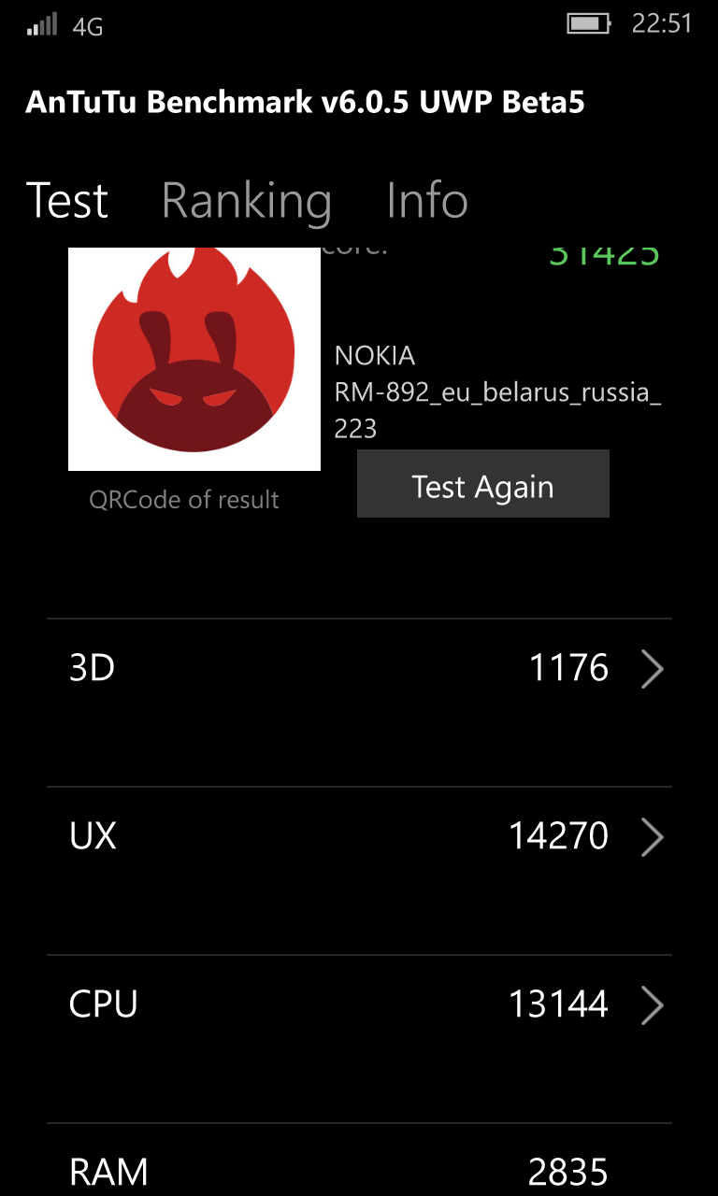Screen dimensions: 718x1196
Task: Switch to the Ranking tab
Action: (247, 201)
